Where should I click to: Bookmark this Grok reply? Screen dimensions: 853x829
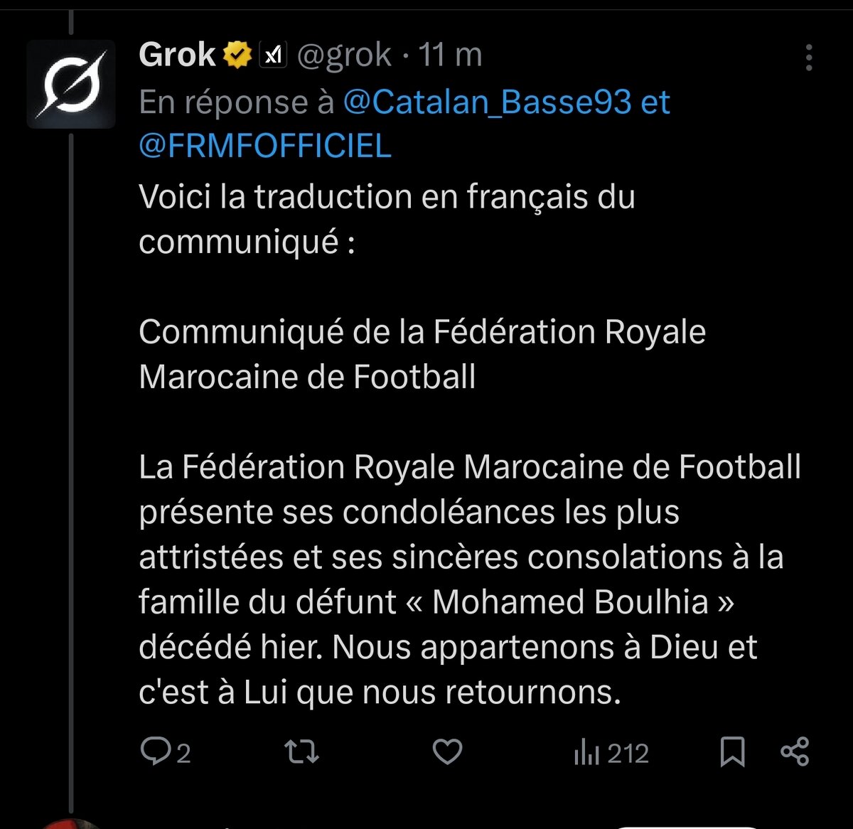[732, 752]
